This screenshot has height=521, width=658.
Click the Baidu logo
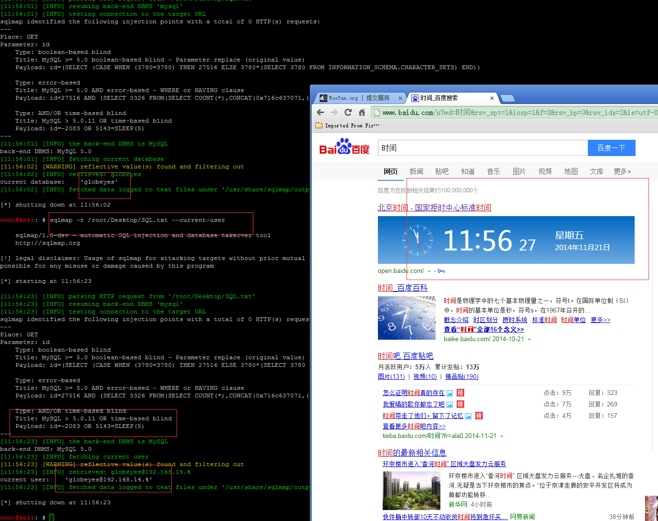[344, 147]
